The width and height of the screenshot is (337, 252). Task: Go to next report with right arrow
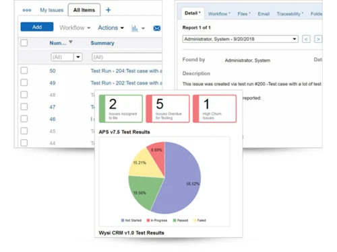[318, 39]
